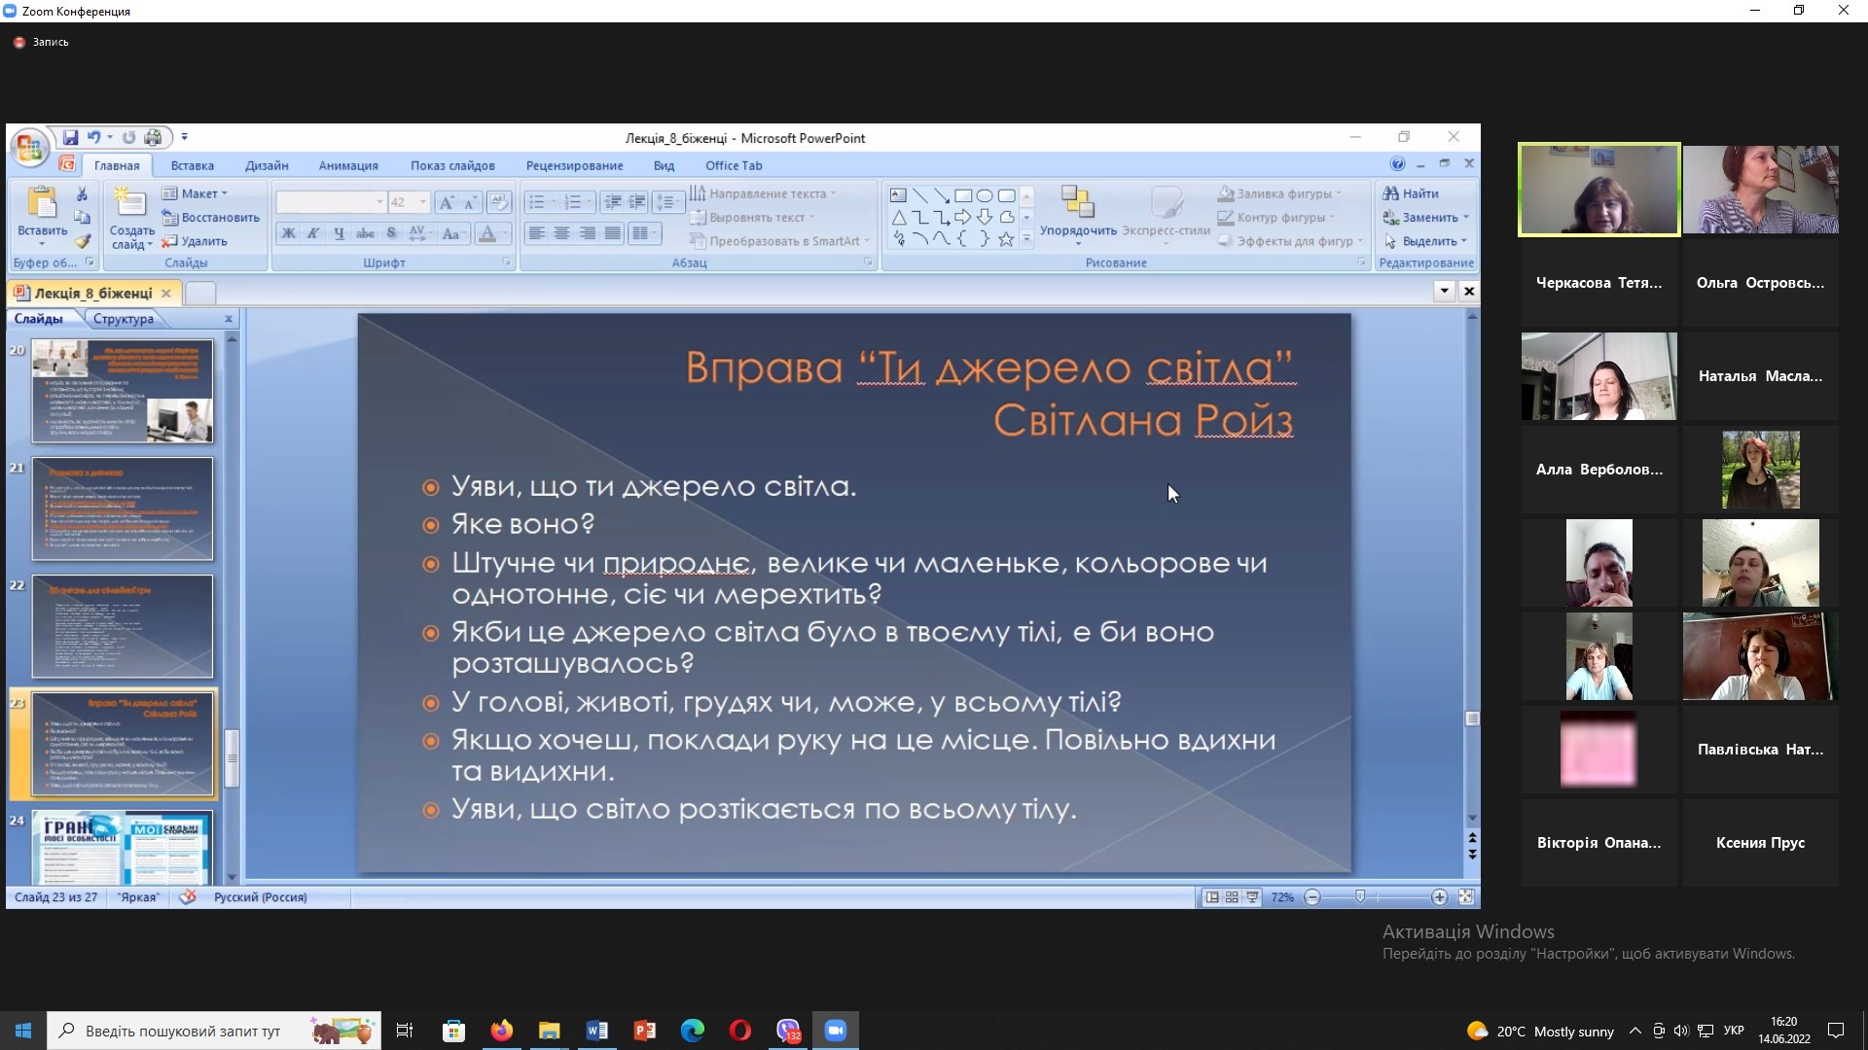This screenshot has height=1050, width=1868.
Task: Click the Save icon in quick access toolbar
Action: point(70,137)
